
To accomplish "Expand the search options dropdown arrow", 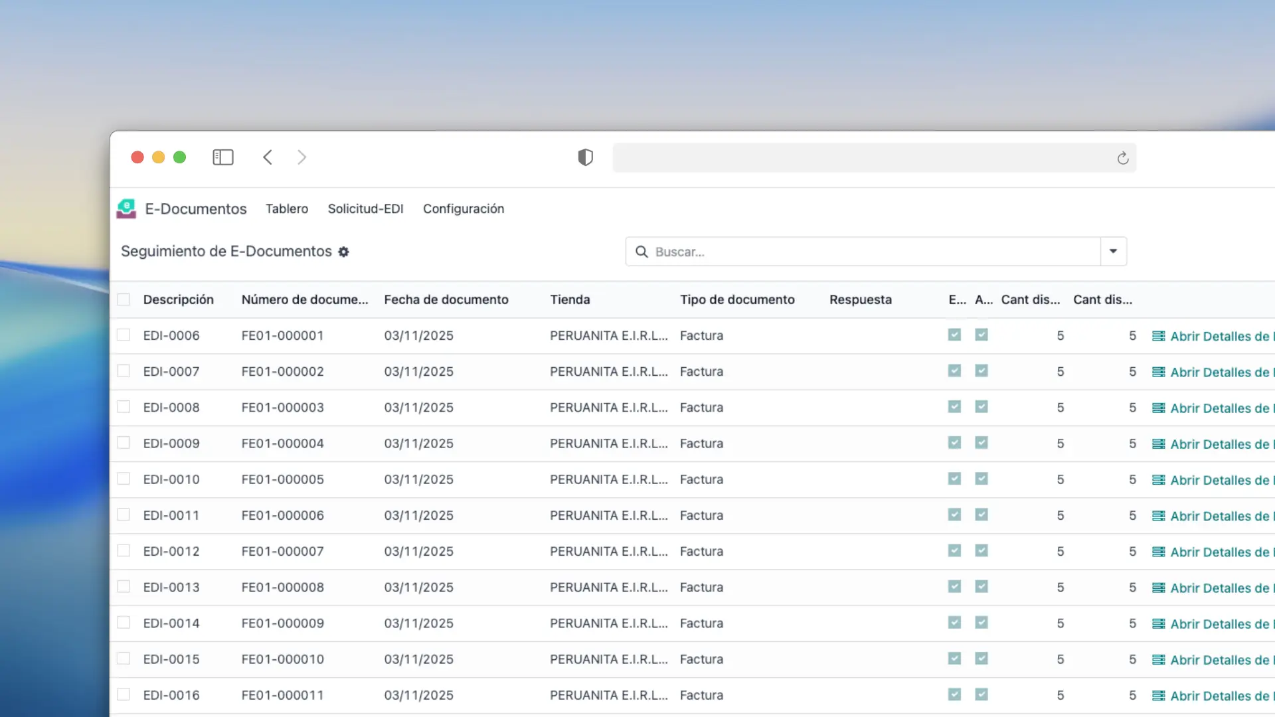I will [x=1113, y=252].
